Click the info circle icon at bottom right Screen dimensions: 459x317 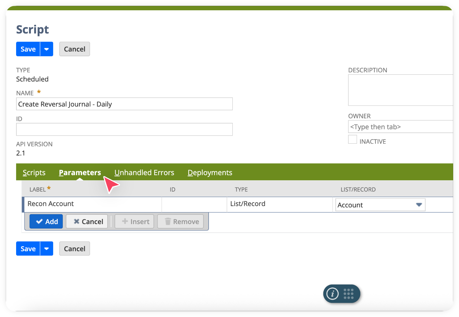point(332,294)
